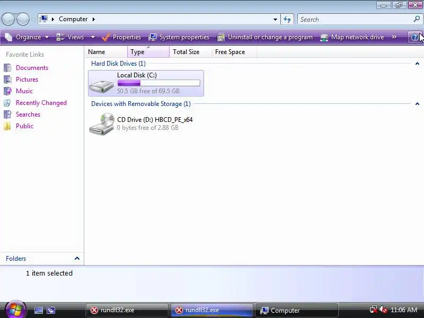
Task: Click the Public folder icon in sidebar
Action: point(7,126)
